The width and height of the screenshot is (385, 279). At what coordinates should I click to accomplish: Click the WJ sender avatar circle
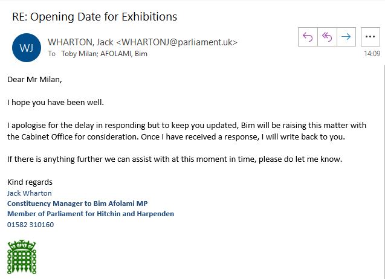click(27, 48)
